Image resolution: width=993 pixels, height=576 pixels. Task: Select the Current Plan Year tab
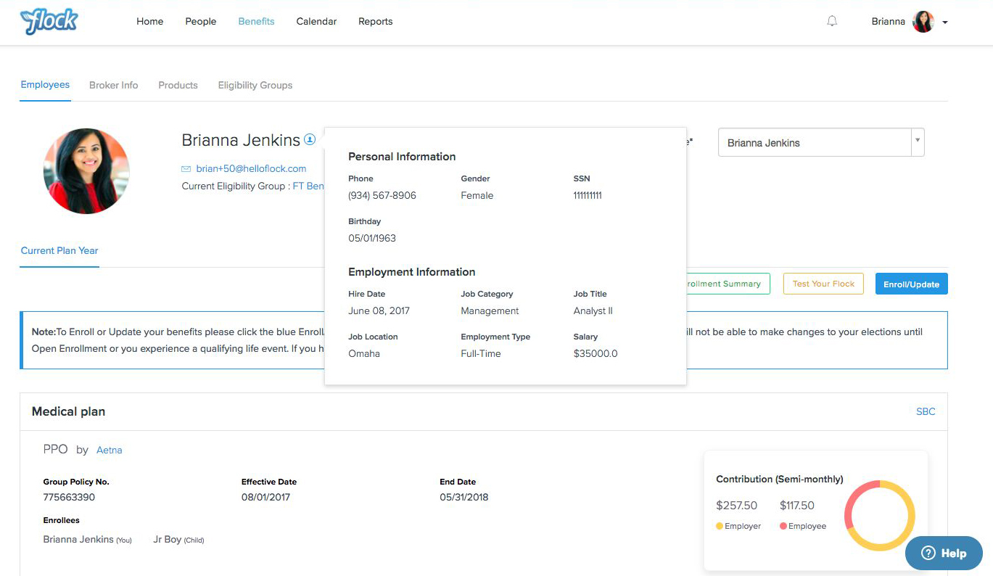tap(59, 251)
